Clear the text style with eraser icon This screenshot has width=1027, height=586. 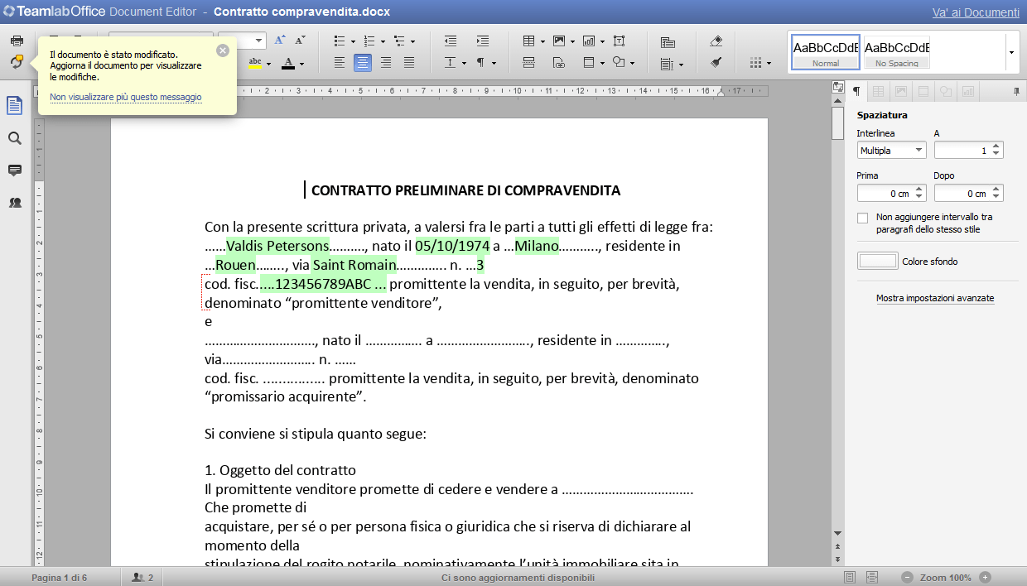click(716, 41)
